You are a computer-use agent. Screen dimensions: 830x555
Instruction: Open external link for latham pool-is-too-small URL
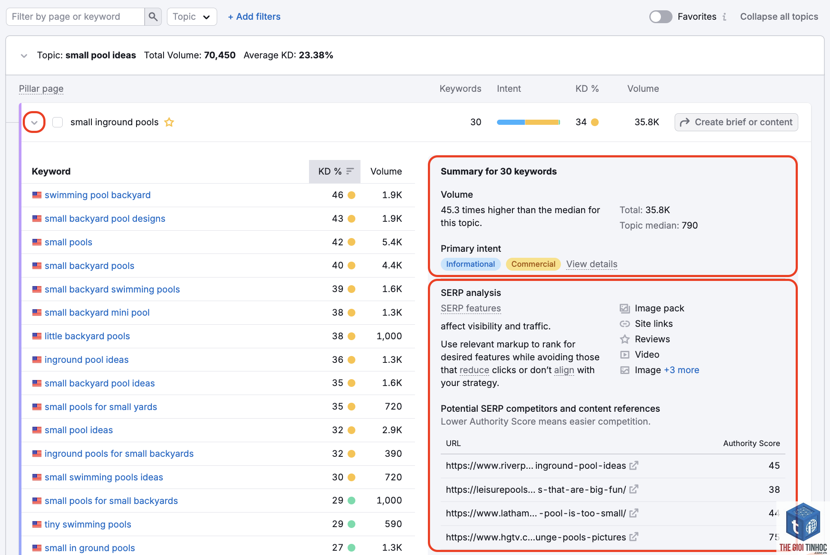click(x=634, y=513)
